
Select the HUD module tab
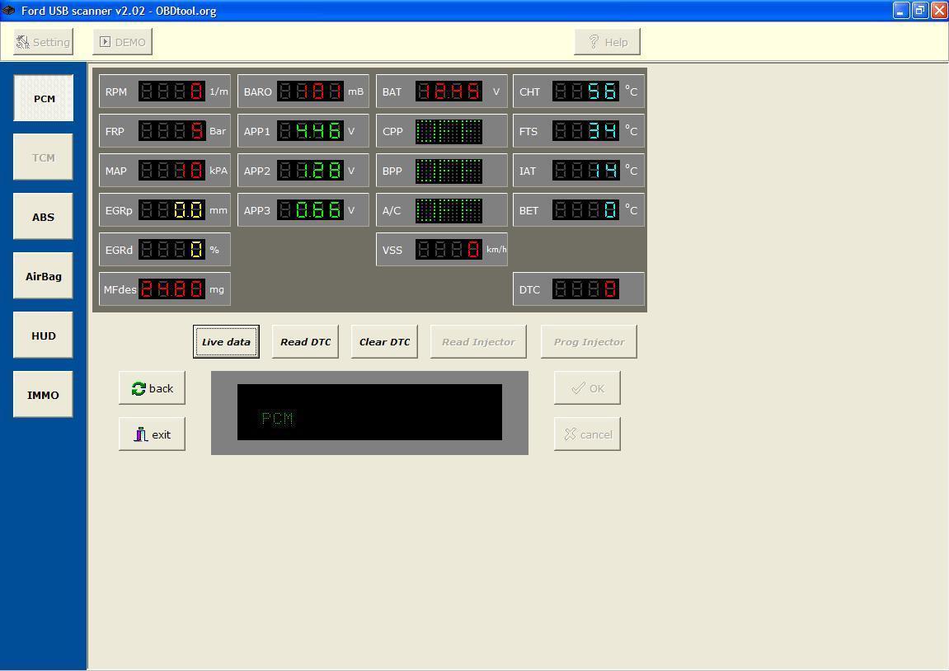[x=43, y=335]
